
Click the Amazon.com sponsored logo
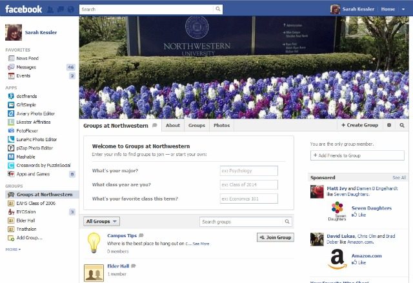(337, 259)
